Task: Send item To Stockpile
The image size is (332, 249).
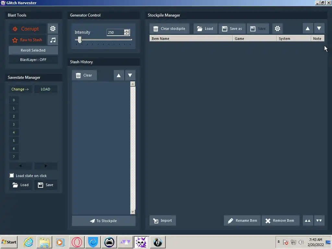Action: point(103,221)
